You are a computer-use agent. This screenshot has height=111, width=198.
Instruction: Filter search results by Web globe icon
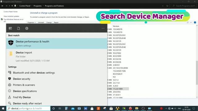click(x=27, y=28)
